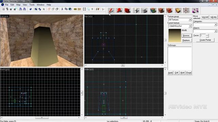Apply current texture with brown cube icon
The height and width of the screenshot is (122, 218).
pos(161,11)
